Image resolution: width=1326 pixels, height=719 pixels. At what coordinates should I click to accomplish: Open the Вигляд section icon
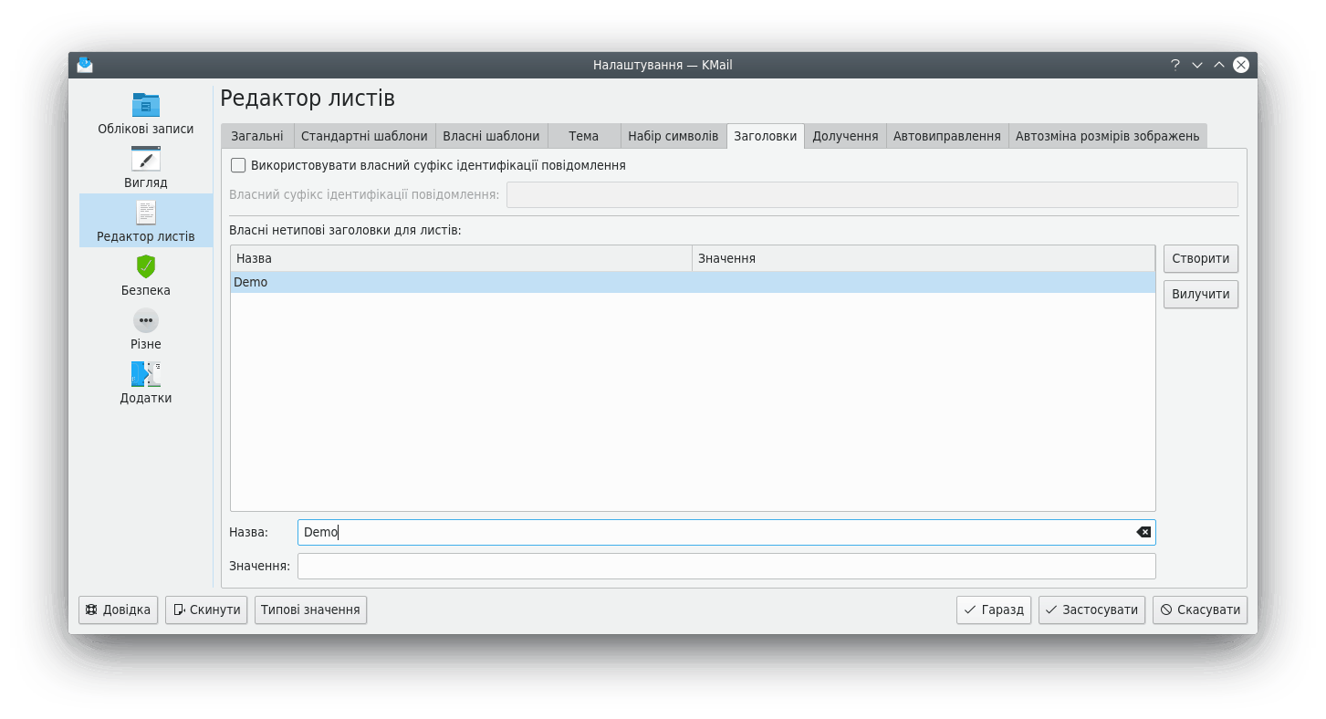146,159
